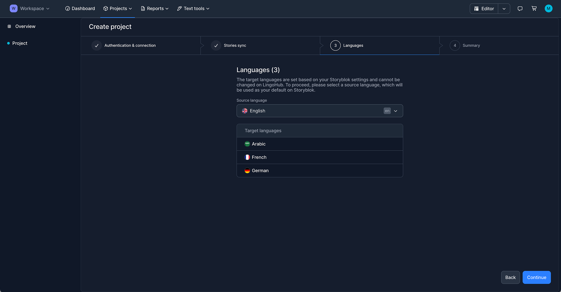561x292 pixels.
Task: Click the German flag icon
Action: pos(247,171)
